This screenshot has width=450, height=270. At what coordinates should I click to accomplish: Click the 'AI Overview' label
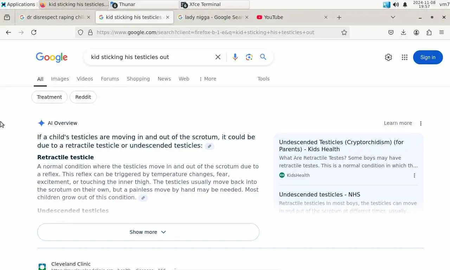[63, 123]
